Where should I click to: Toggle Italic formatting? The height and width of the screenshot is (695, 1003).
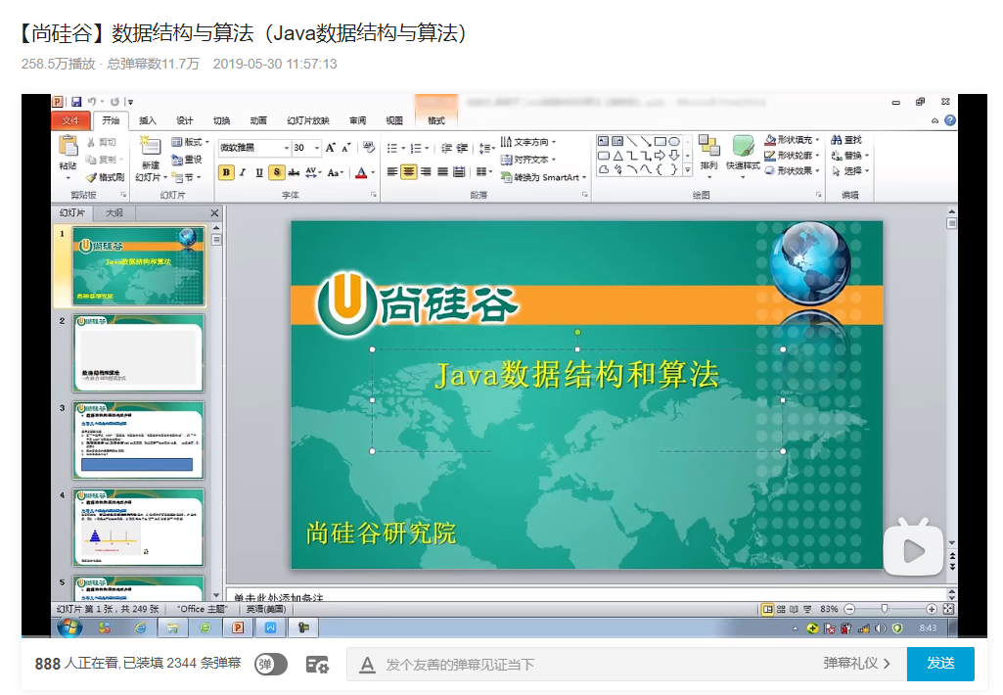click(x=243, y=172)
